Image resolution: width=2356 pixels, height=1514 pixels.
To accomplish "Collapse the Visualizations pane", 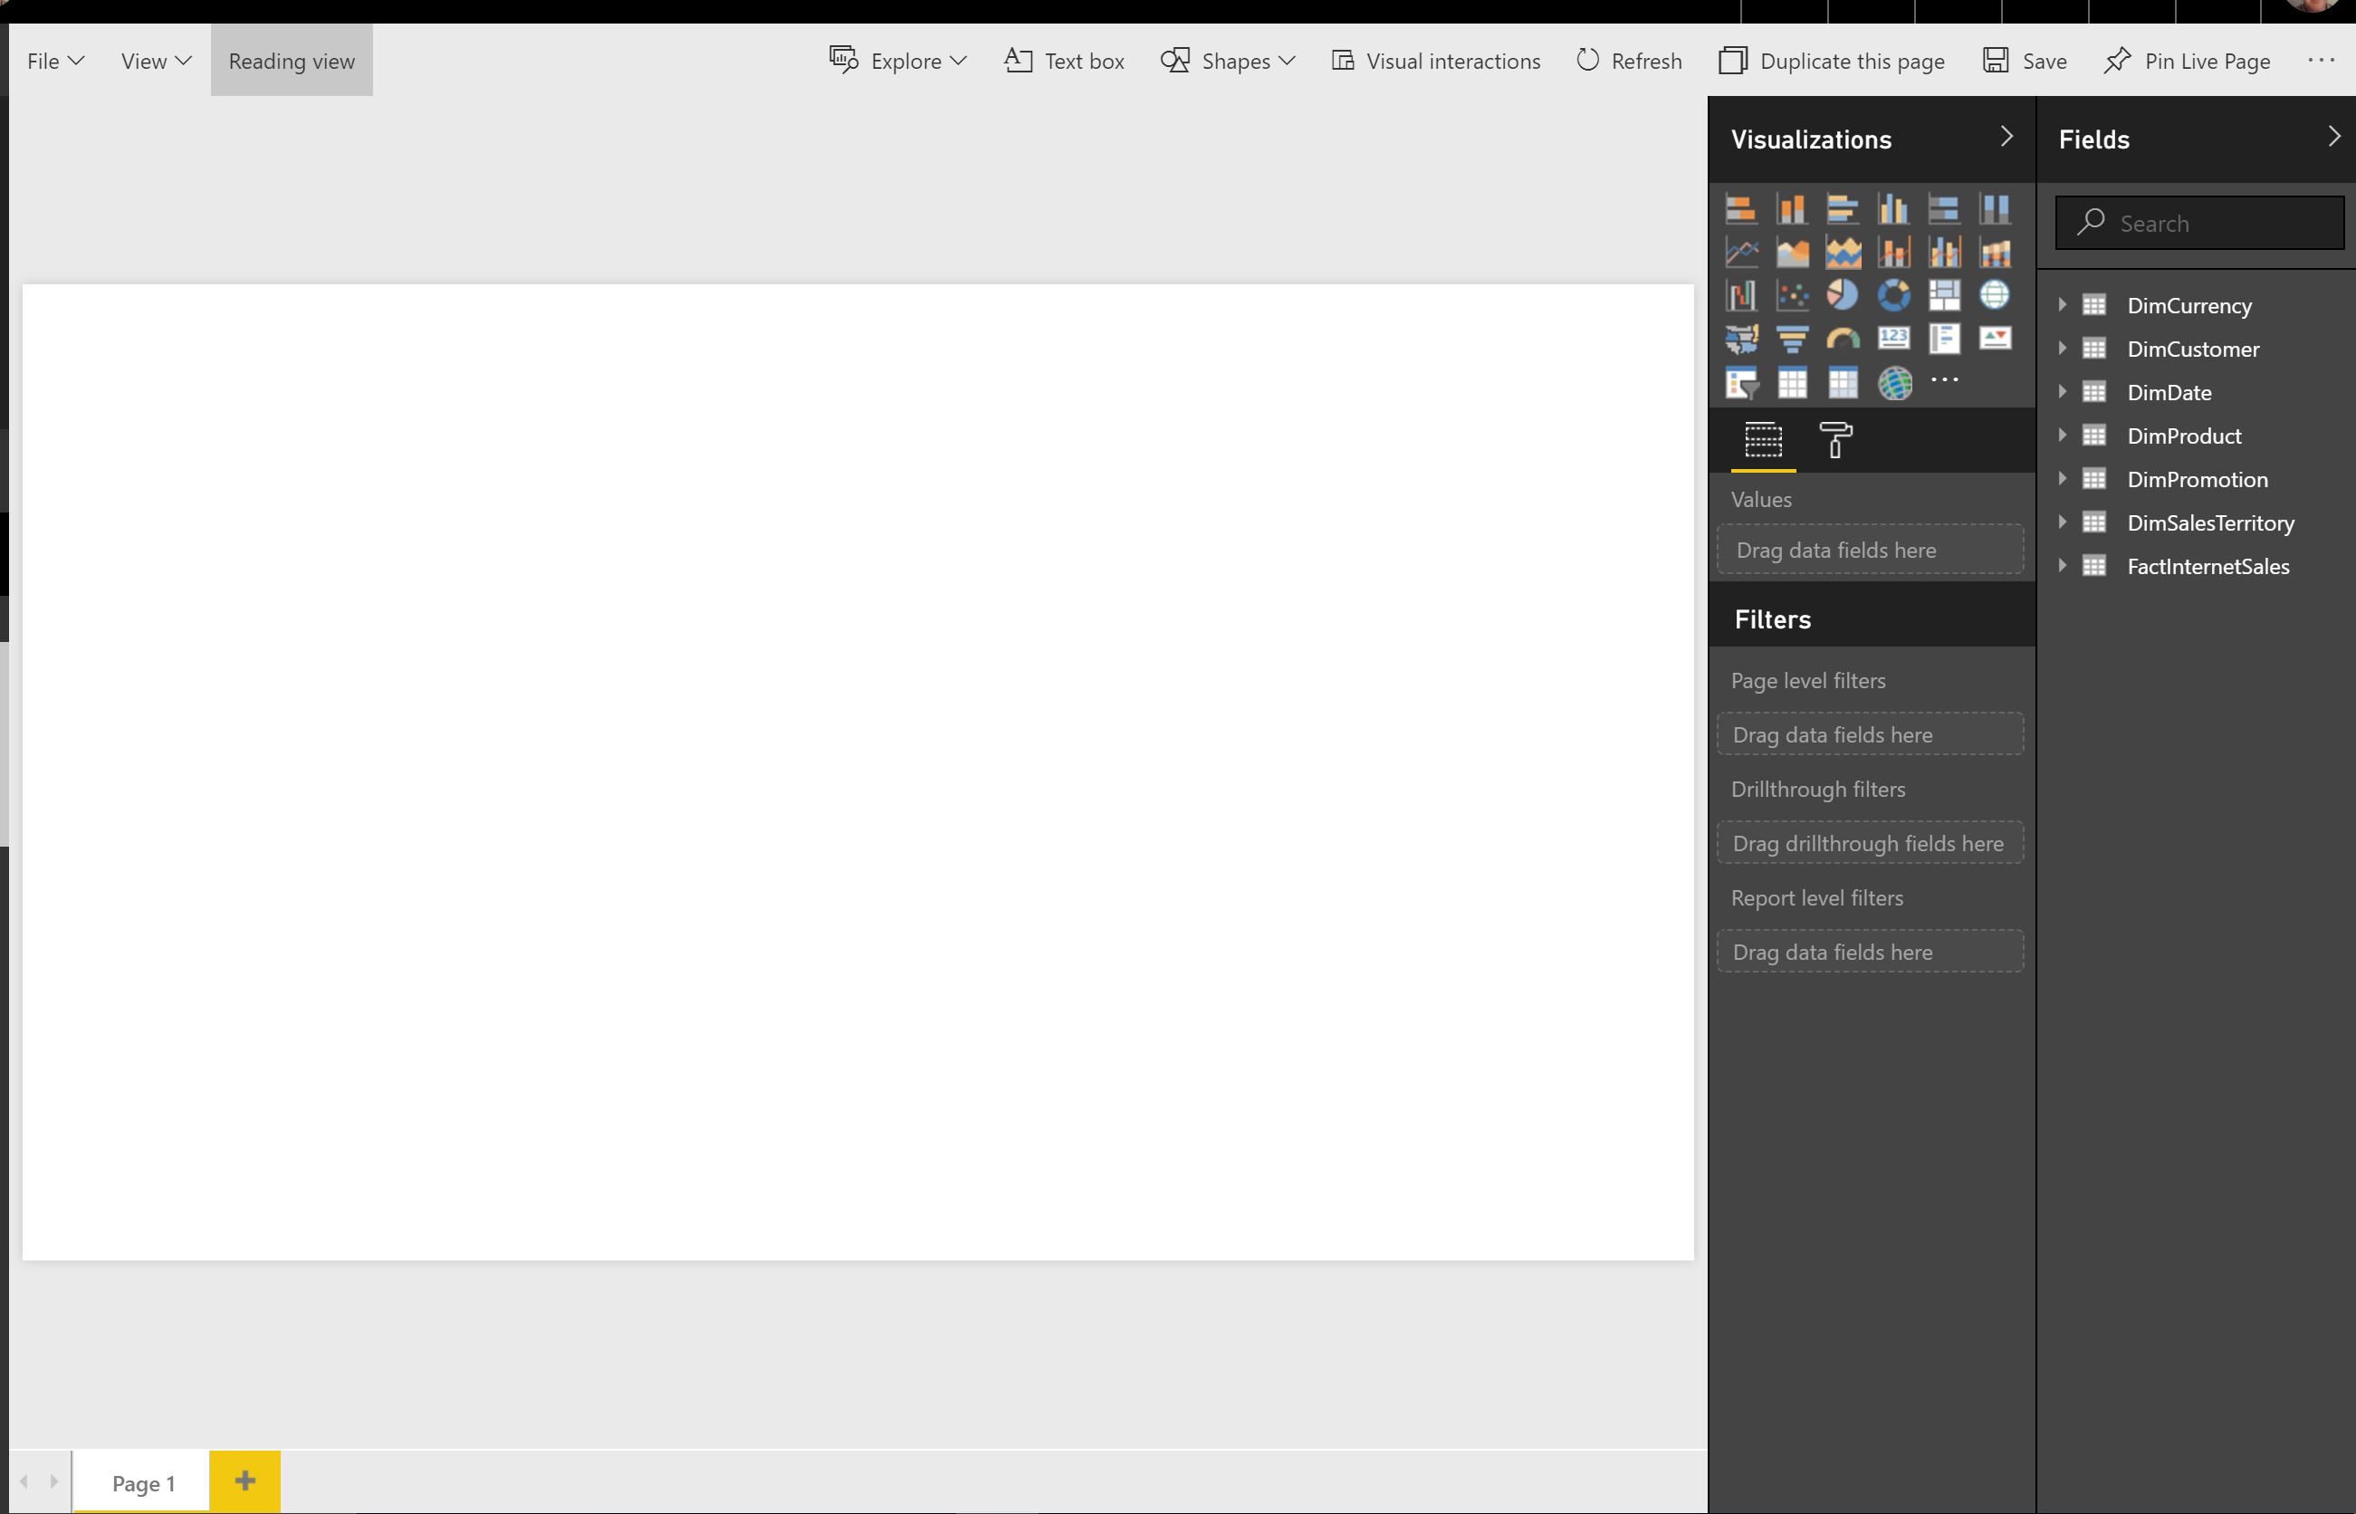I will 2006,138.
